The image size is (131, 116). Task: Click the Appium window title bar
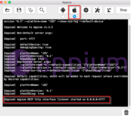(67, 2)
